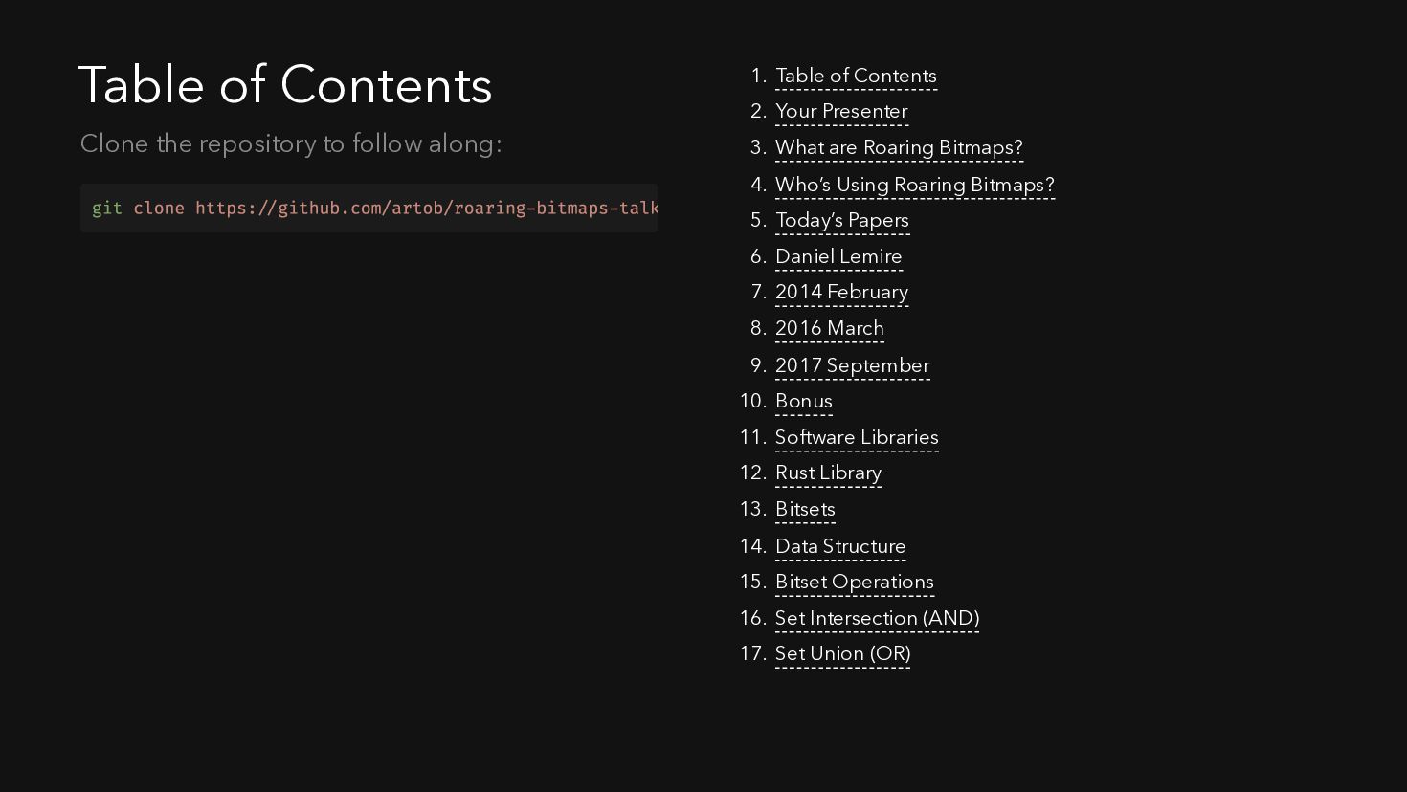Jump to the Bonus slide

click(x=804, y=402)
